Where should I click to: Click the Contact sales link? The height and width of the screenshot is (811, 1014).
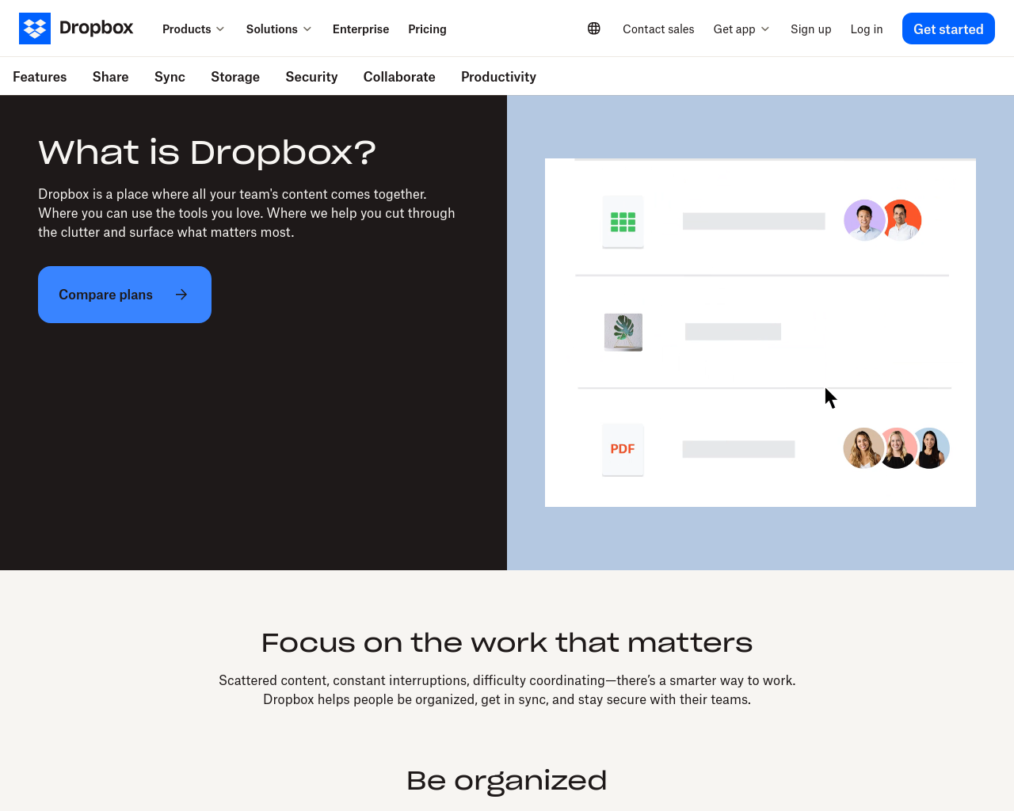point(658,29)
